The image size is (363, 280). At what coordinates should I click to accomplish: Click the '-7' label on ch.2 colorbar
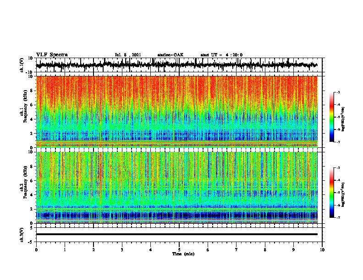[x=338, y=218]
